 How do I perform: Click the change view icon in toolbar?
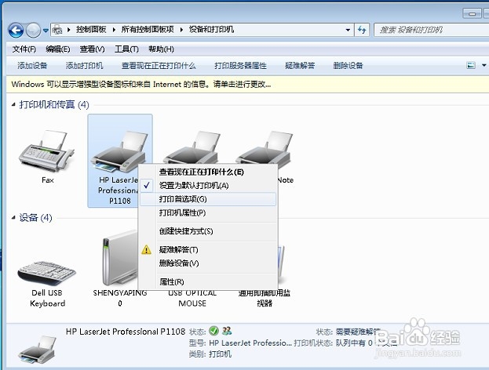tap(471, 65)
